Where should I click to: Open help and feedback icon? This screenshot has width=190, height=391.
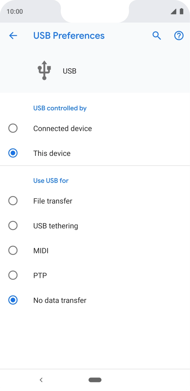[179, 36]
